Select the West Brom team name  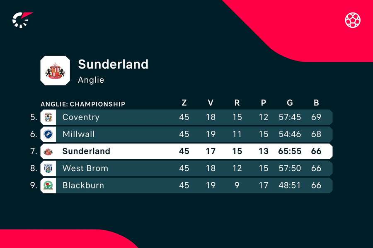[x=85, y=168]
